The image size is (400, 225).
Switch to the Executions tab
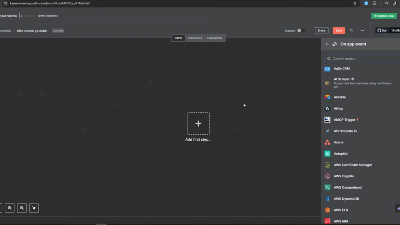coord(195,38)
